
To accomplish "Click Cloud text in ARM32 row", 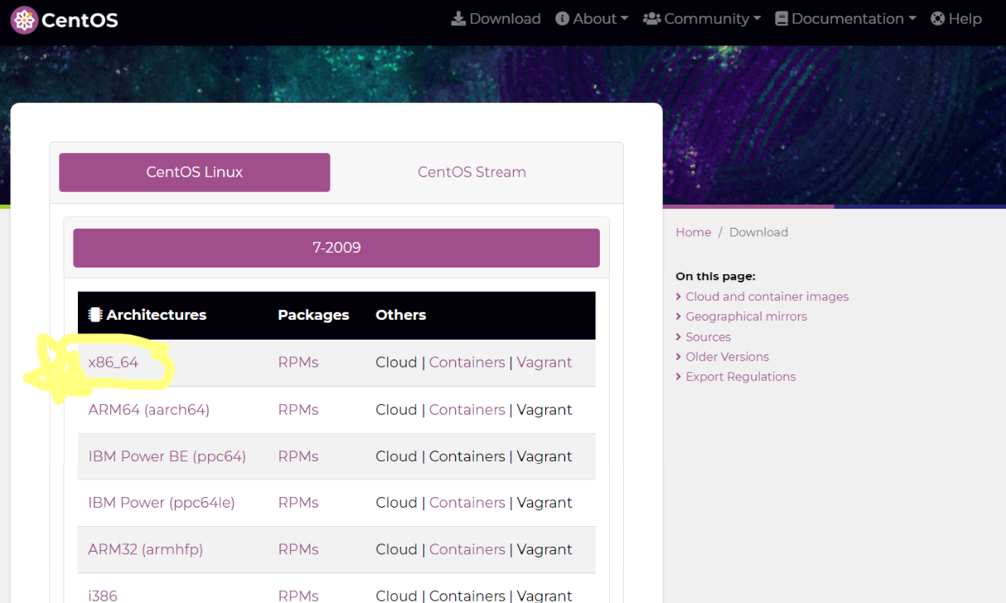I will click(396, 549).
